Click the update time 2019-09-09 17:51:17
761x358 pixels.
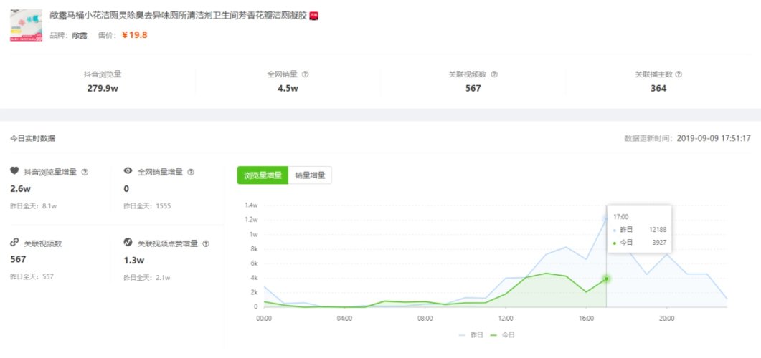click(714, 139)
